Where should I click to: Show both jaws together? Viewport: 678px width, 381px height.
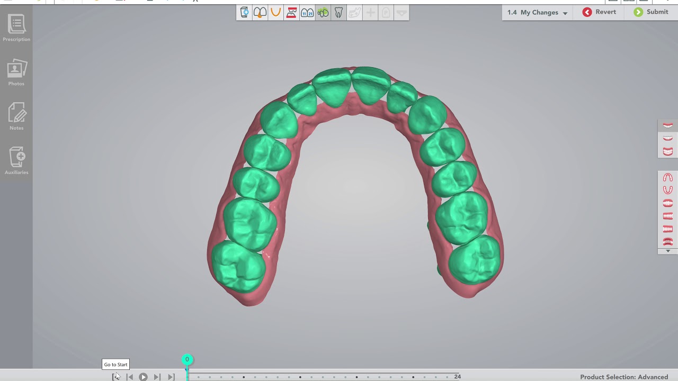668,152
